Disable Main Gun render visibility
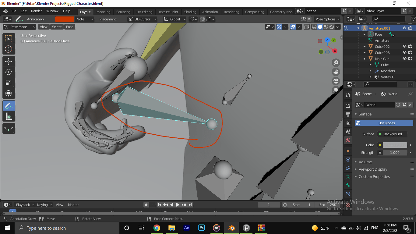Screen dimensions: 416x234 [411, 58]
